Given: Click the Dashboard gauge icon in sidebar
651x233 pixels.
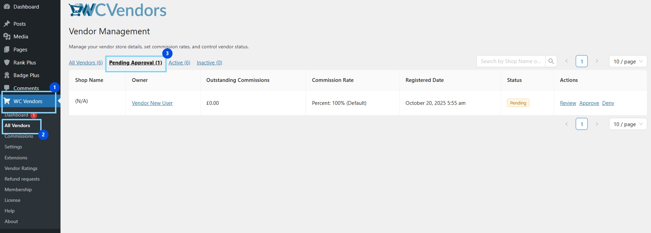Looking at the screenshot, I should (x=7, y=7).
